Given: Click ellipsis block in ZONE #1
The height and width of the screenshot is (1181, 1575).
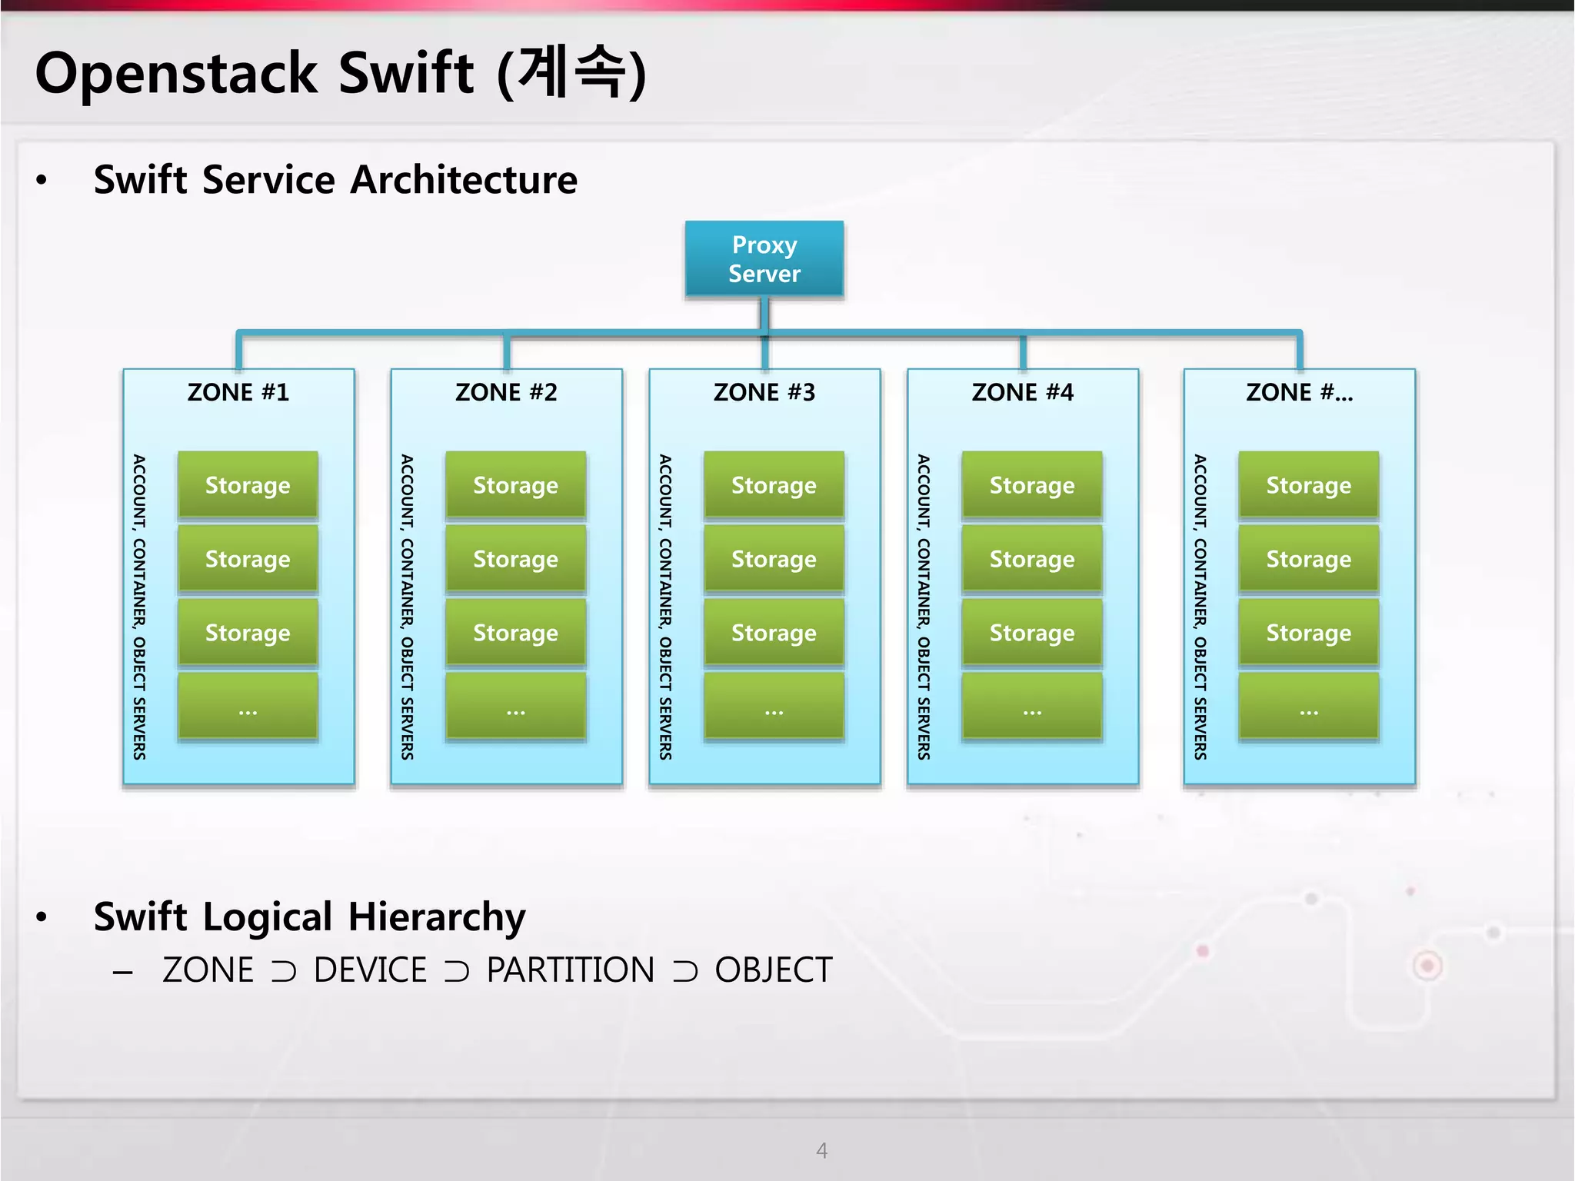Looking at the screenshot, I should [248, 707].
